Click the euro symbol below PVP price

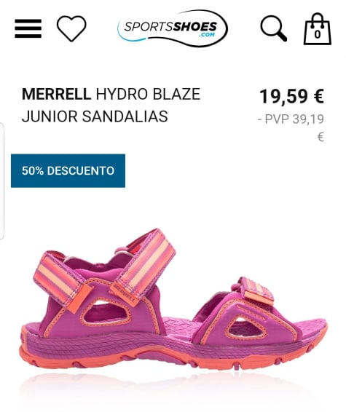pyautogui.click(x=321, y=137)
